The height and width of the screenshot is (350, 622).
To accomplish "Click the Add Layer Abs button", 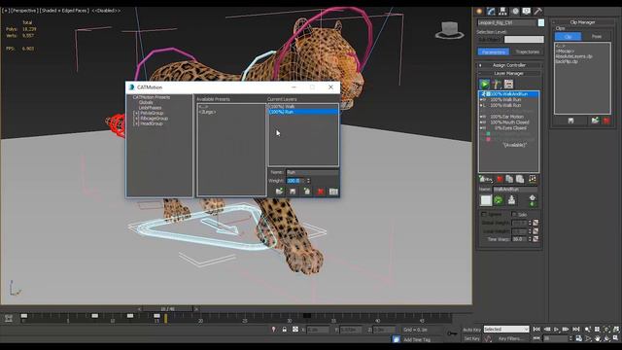I will point(485,179).
